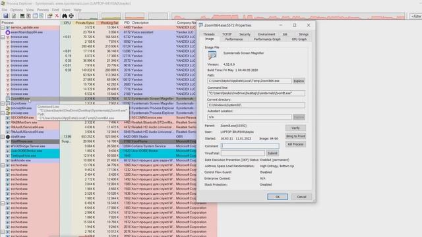422x237 pixels.
Task: Toggle the Show Process Tree toolbar icon
Action: pyautogui.click(x=28, y=16)
